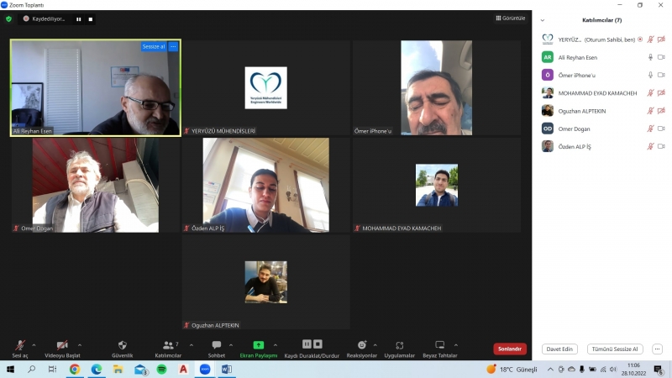This screenshot has width=672, height=378.
Task: Toggle muted mic icon for Omer Dogan in list
Action: (650, 129)
